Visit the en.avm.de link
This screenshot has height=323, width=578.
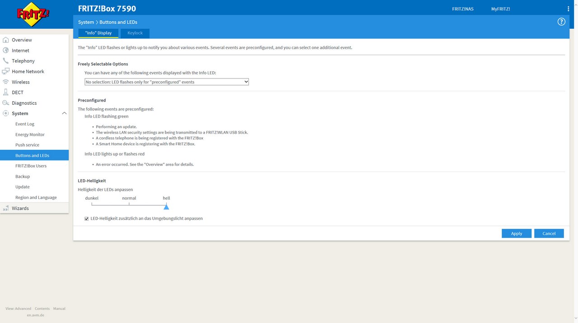(x=36, y=315)
